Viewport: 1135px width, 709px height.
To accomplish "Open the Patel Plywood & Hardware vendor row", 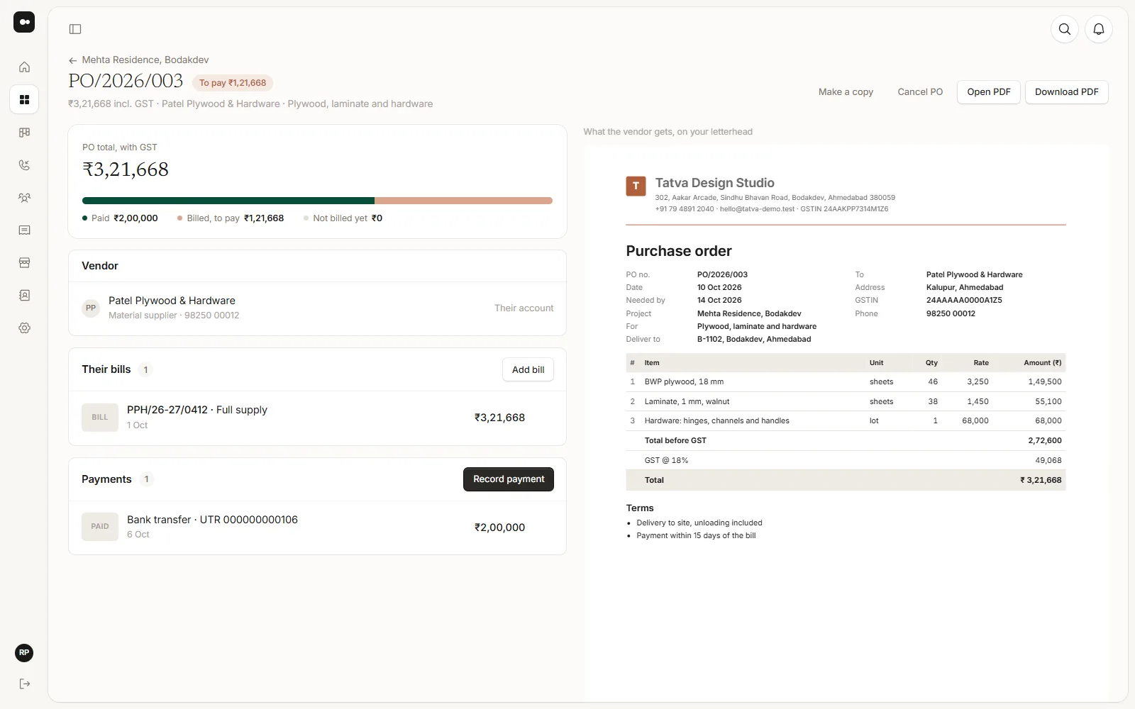I will (317, 308).
